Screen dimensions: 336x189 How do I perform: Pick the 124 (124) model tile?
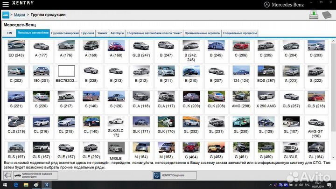[x=241, y=77]
